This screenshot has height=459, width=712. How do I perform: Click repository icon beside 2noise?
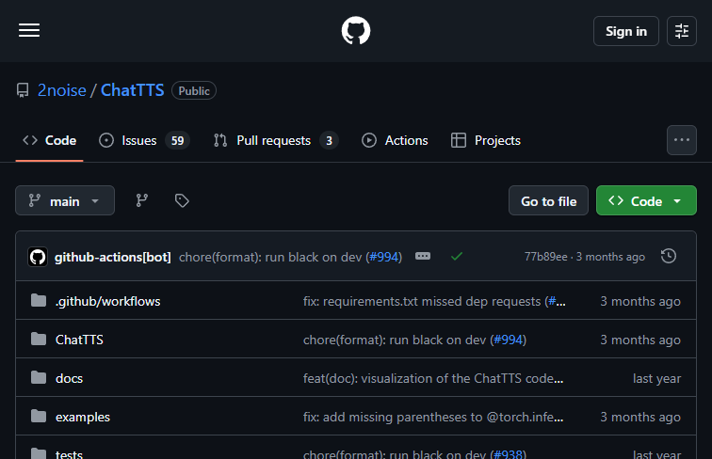23,90
